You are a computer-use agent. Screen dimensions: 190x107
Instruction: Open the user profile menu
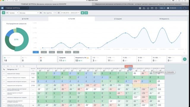[x=185, y=8]
